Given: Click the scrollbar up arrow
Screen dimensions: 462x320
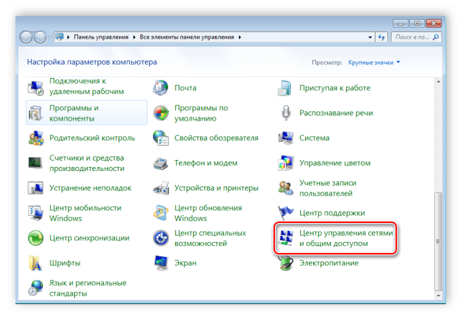Looking at the screenshot, I should [x=438, y=81].
